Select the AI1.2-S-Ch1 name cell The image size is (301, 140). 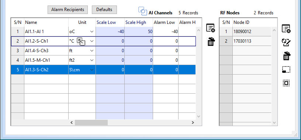[46, 41]
